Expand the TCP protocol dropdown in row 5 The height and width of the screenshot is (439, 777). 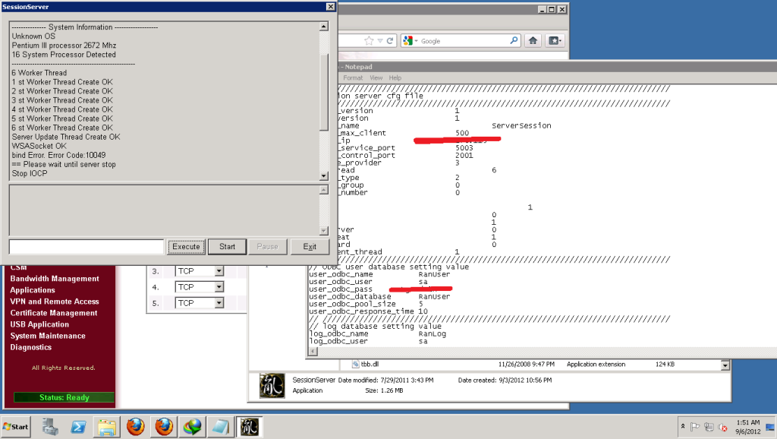[219, 302]
